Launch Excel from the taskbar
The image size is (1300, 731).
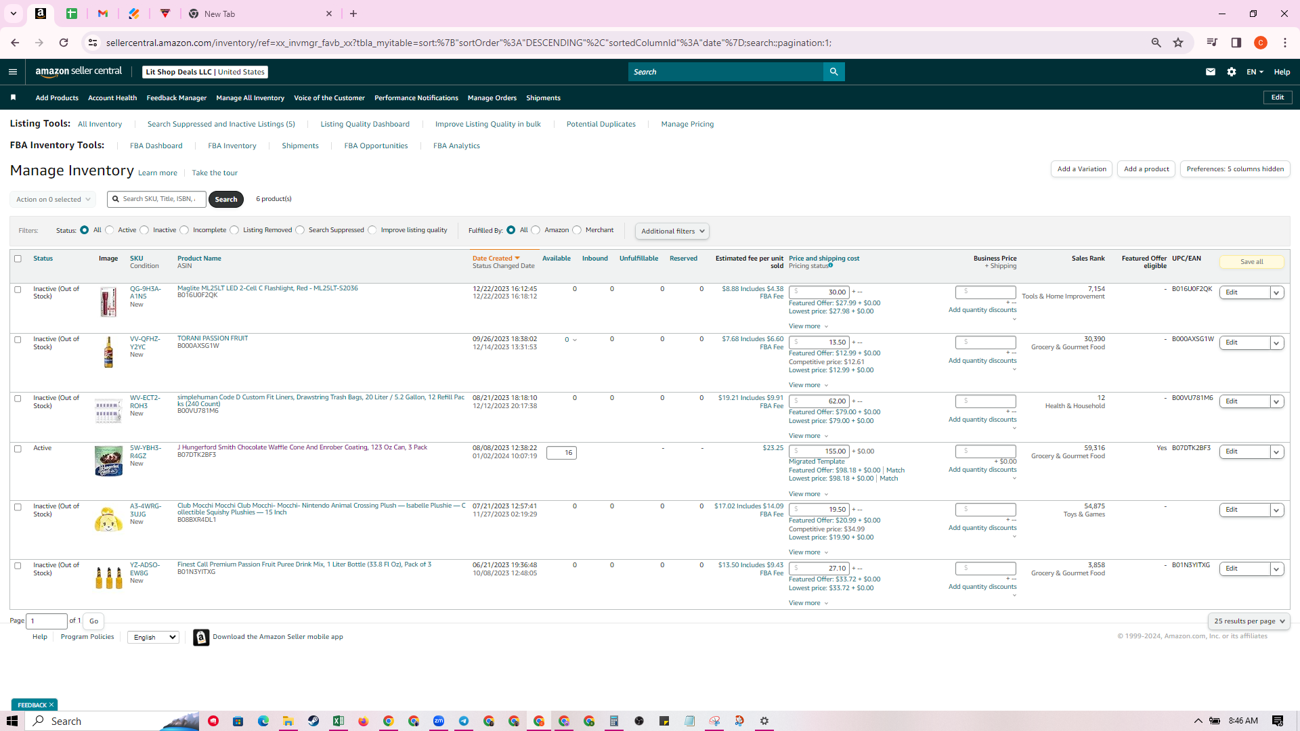click(338, 721)
